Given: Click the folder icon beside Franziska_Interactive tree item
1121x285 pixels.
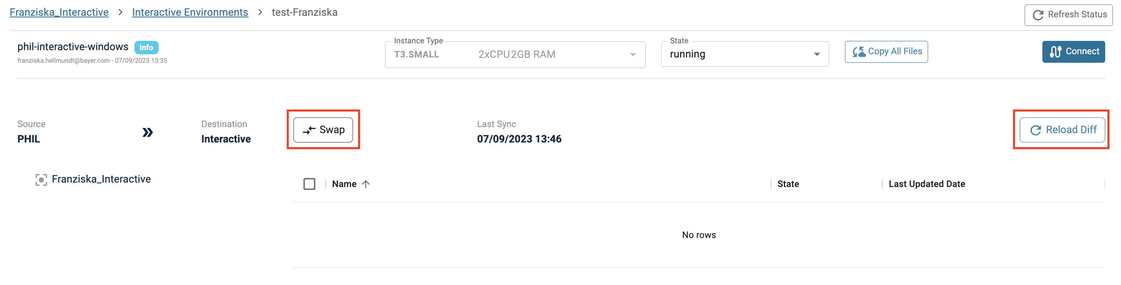Looking at the screenshot, I should click(41, 179).
